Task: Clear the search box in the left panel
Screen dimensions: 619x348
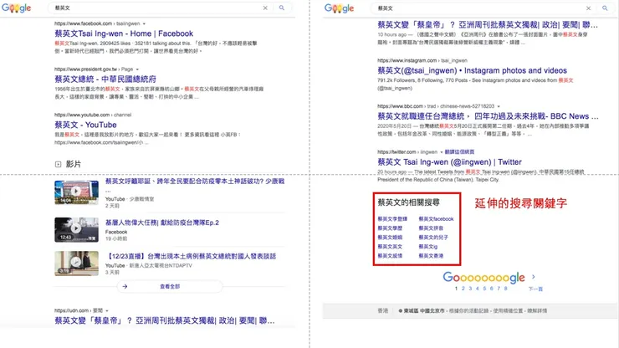Action: point(265,8)
